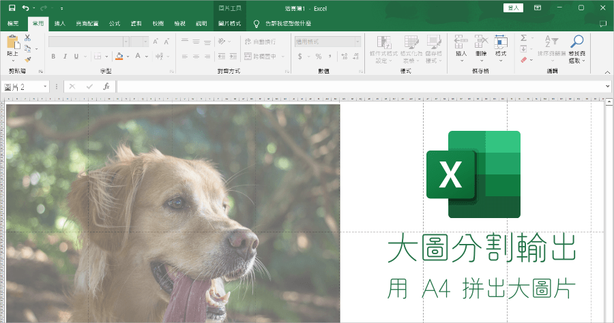Open the 說明 (Help) tab
Screen dimensions: 614x323
[201, 23]
